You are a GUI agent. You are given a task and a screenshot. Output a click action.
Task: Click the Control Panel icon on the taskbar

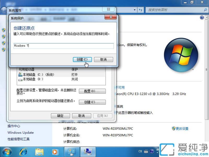tap(71, 152)
